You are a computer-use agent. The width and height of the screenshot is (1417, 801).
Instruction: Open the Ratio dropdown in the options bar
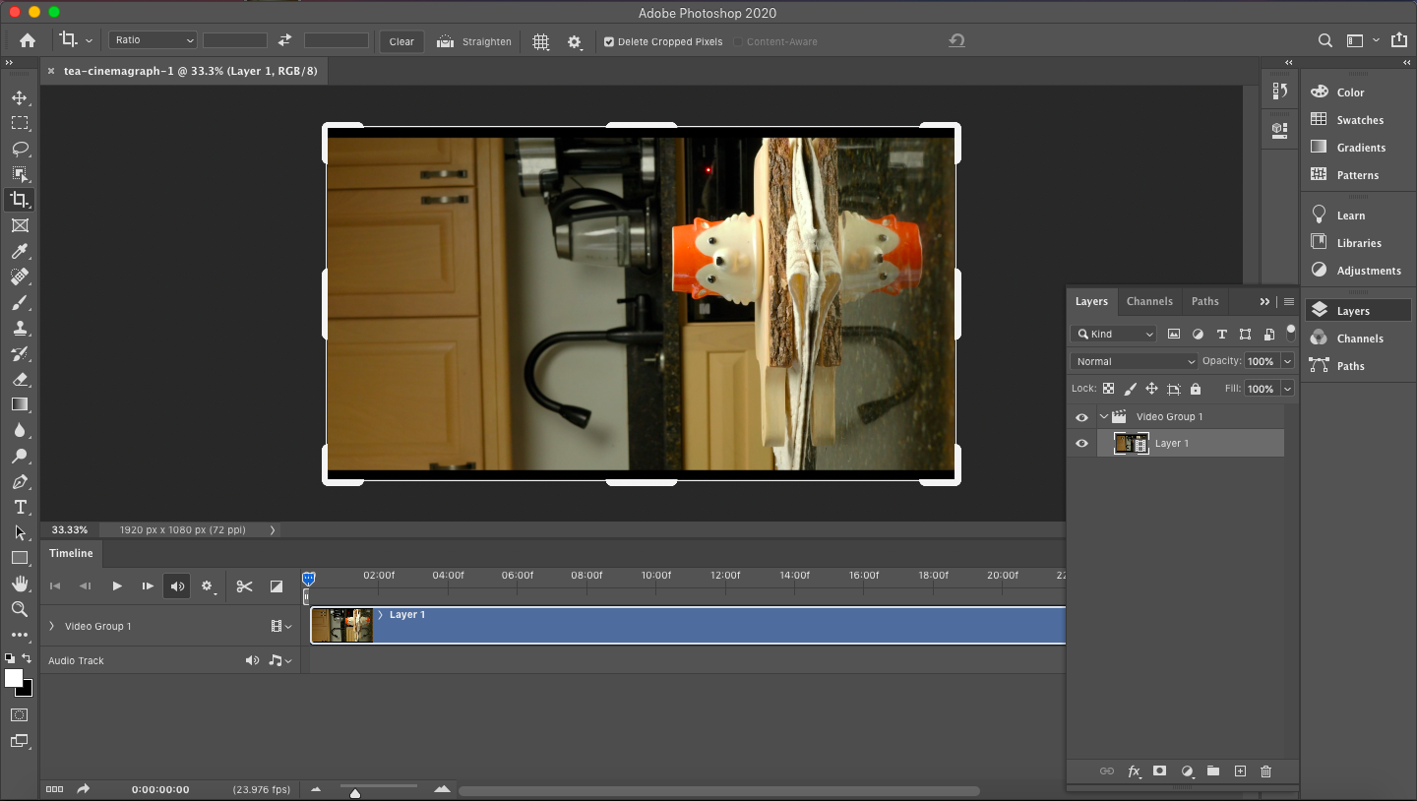pos(152,39)
